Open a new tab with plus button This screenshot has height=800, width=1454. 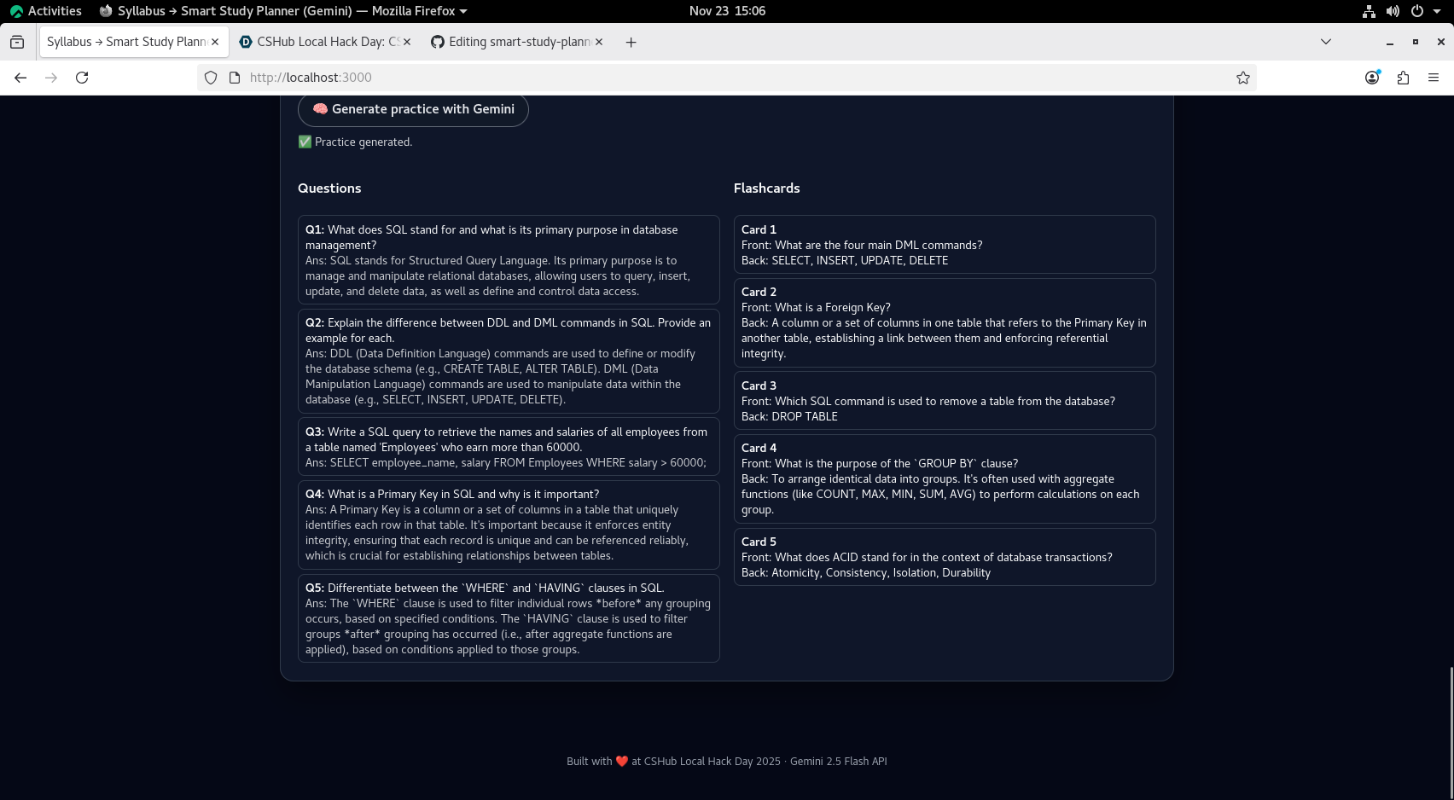631,42
